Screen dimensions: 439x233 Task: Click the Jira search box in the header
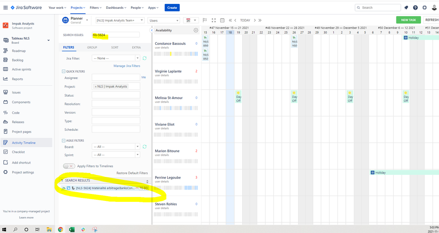click(377, 7)
